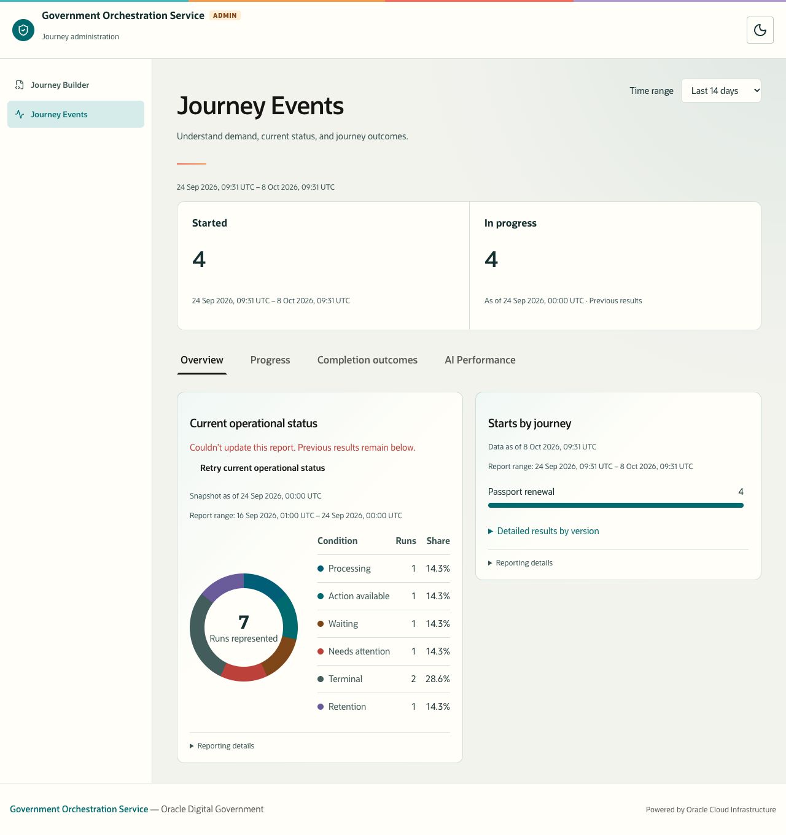
Task: Click the Action available legend color dot
Action: tap(321, 596)
